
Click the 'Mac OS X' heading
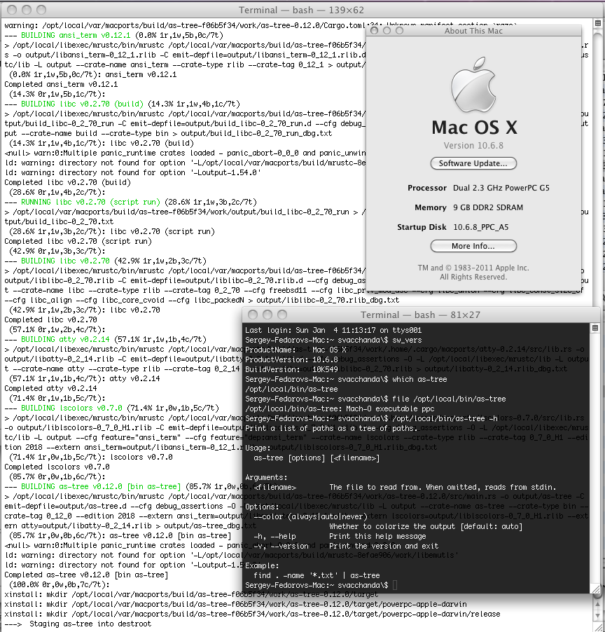(x=474, y=128)
